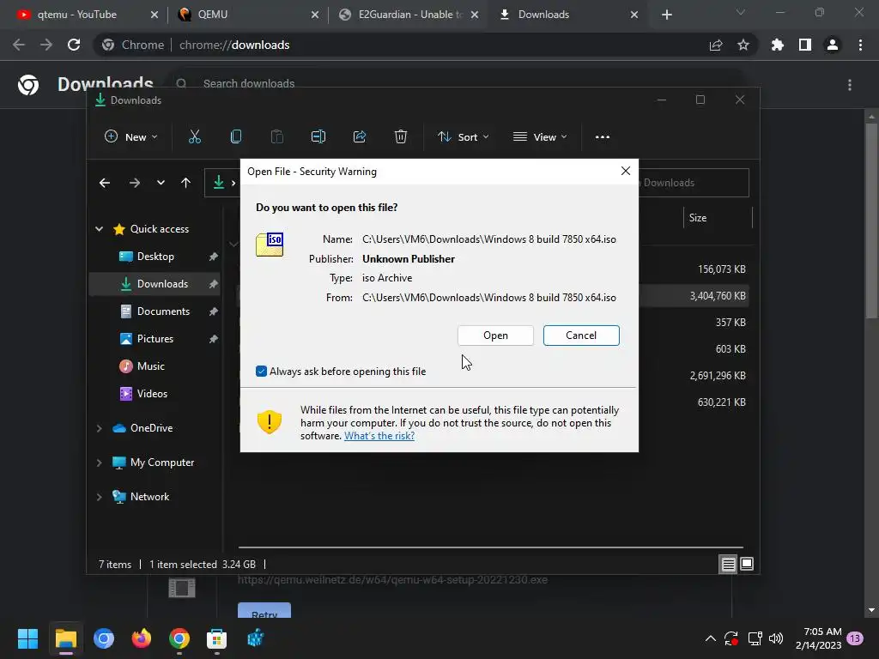Show hidden system tray icons
Screen dimensions: 879x659
(x=710, y=638)
